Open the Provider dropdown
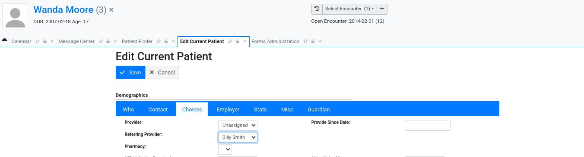 [x=238, y=125]
